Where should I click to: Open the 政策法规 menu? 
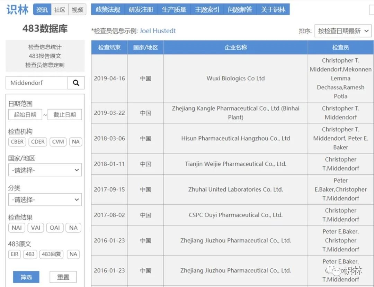(x=108, y=10)
